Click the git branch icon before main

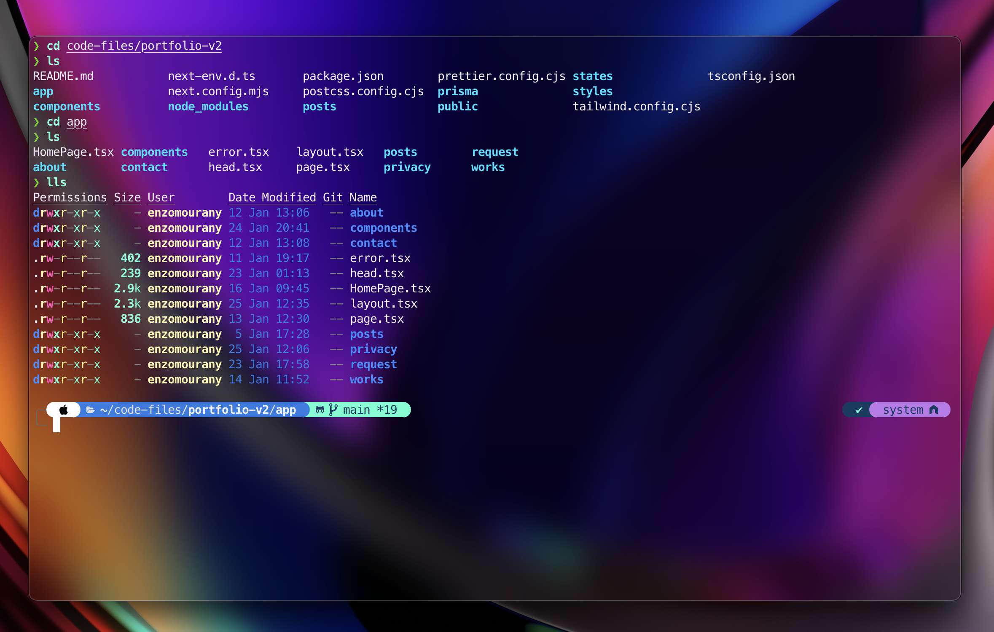coord(333,410)
